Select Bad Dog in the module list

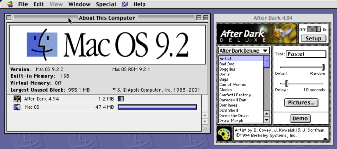click(227, 64)
